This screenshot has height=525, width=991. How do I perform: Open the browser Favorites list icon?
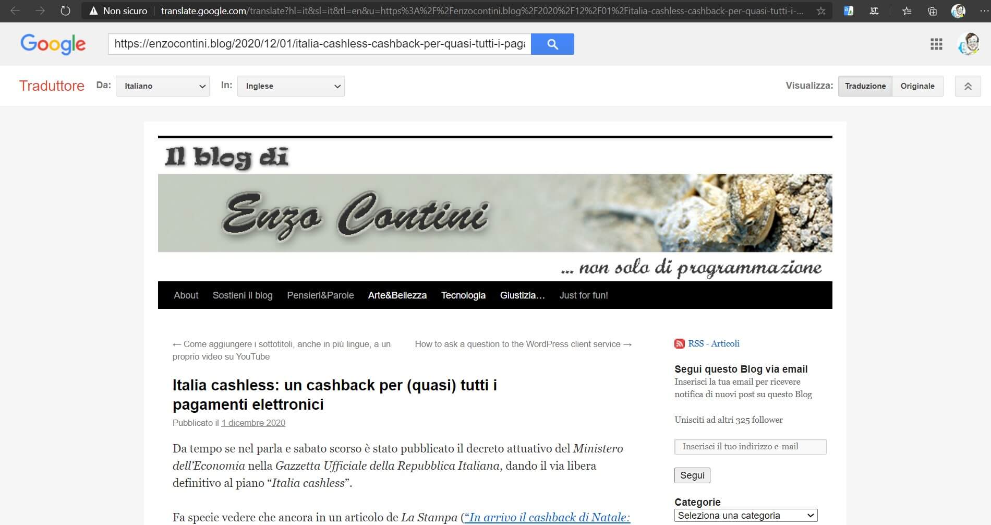coord(907,11)
